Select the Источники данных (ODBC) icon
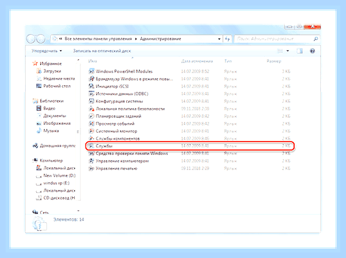This screenshot has width=346, height=258. pos(92,94)
